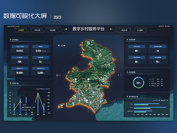
Task: Select the card showing 88%
Action: pos(137,59)
